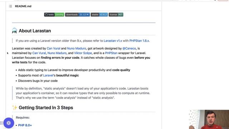
Task: Click the stable v2.6.2 badge
Action: point(99,15)
